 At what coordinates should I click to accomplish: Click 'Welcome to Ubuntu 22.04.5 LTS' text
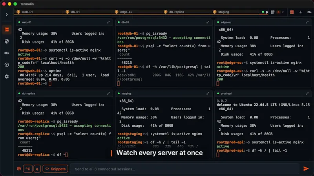[x=246, y=105]
